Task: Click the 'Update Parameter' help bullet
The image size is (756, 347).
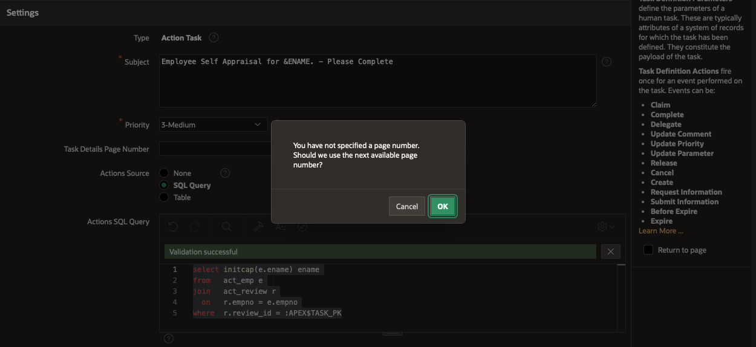Action: (x=682, y=154)
